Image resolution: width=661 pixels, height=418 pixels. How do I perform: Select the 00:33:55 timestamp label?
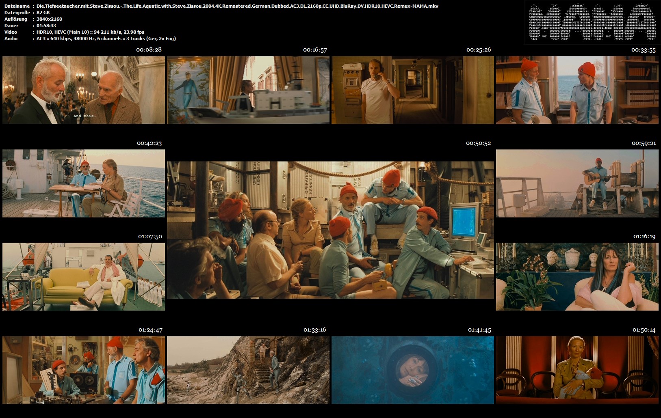click(x=644, y=50)
